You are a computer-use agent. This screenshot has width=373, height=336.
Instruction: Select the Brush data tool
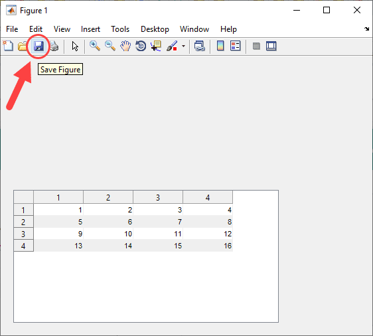[x=172, y=46]
